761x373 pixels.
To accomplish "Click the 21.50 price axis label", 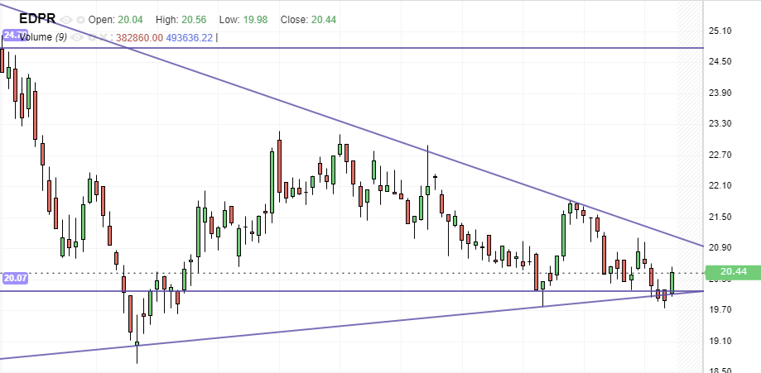I will (720, 217).
